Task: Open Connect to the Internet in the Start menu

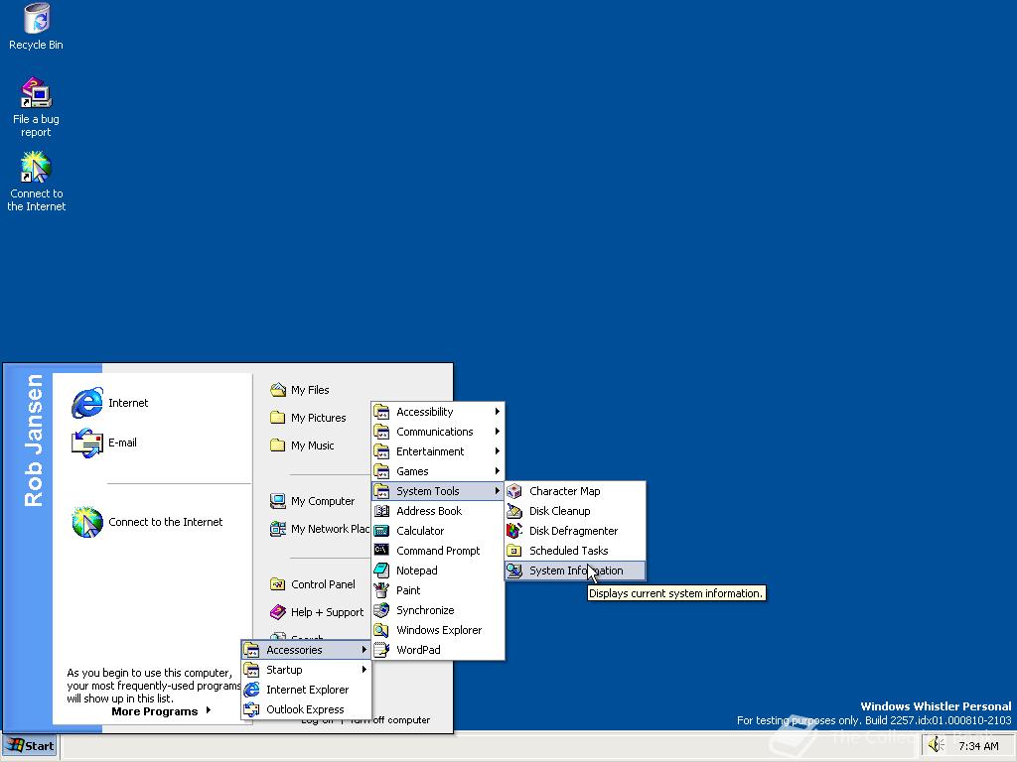Action: pyautogui.click(x=147, y=522)
